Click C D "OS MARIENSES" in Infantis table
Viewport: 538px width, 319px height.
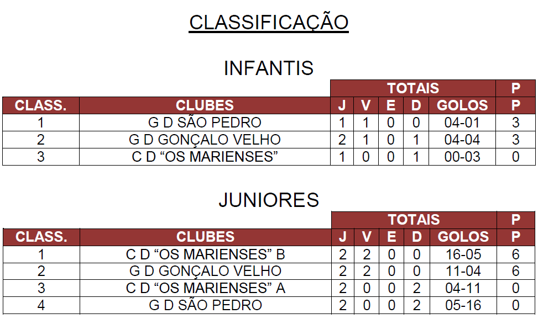click(x=205, y=157)
